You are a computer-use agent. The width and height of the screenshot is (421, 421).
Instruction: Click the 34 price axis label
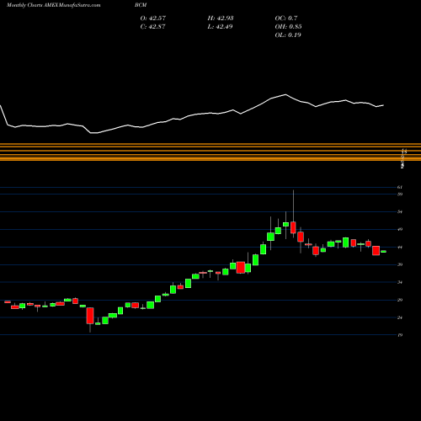(x=400, y=282)
